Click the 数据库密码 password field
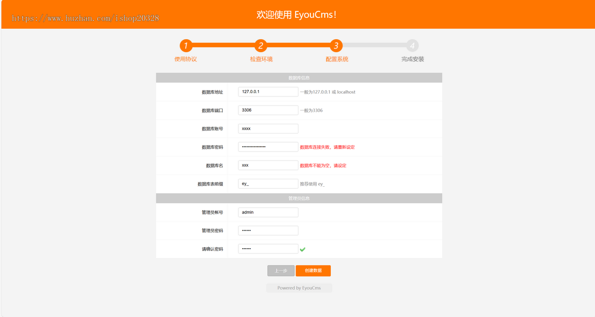595x317 pixels. pos(268,147)
